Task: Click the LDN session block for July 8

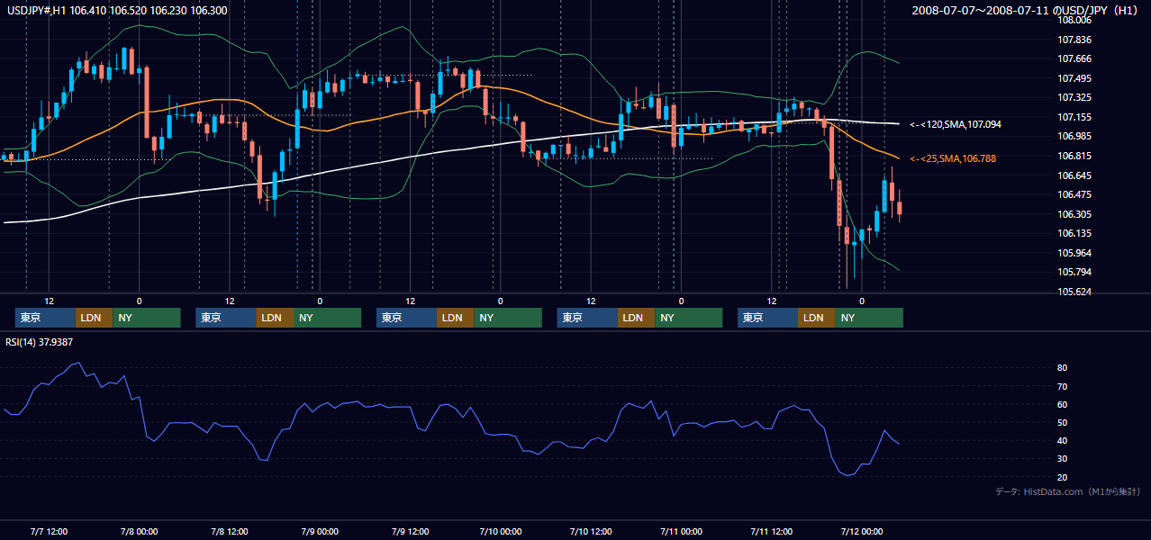Action: 274,318
